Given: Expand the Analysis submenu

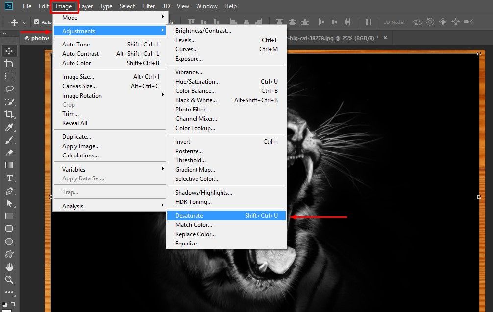Looking at the screenshot, I should (x=110, y=206).
